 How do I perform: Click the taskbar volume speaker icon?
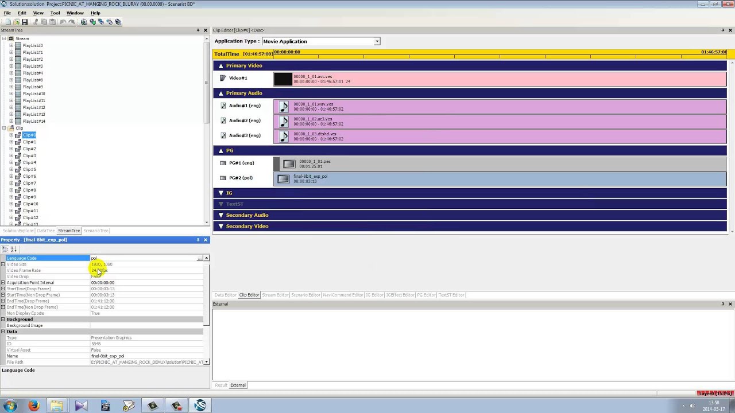click(693, 406)
